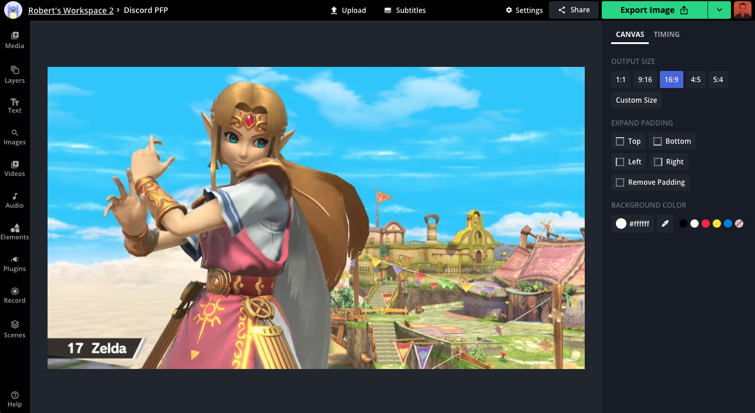The height and width of the screenshot is (413, 755).
Task: Open the Plugins panel
Action: tap(15, 264)
